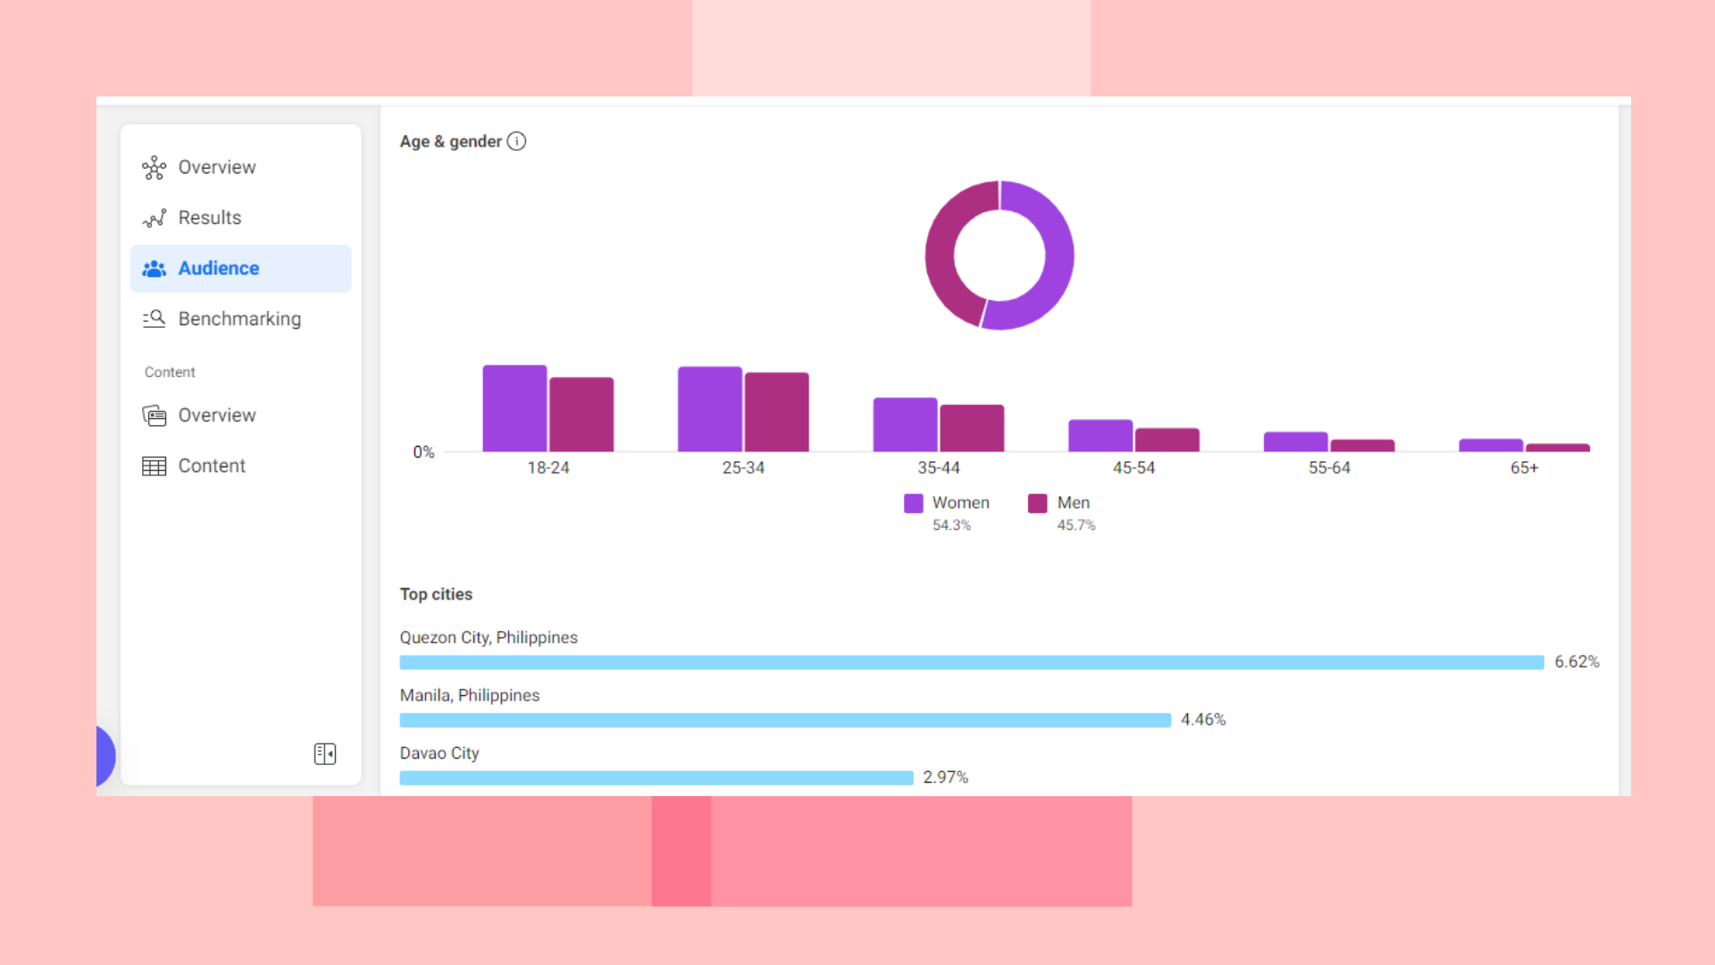This screenshot has width=1715, height=965.
Task: Click the Content section header in sidebar
Action: pyautogui.click(x=170, y=373)
